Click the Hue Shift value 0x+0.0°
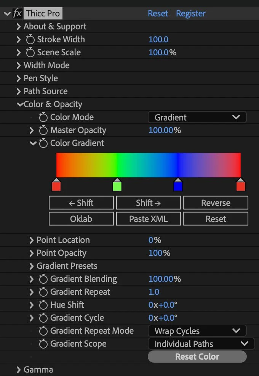Screen dimensions: 259x376 point(163,305)
